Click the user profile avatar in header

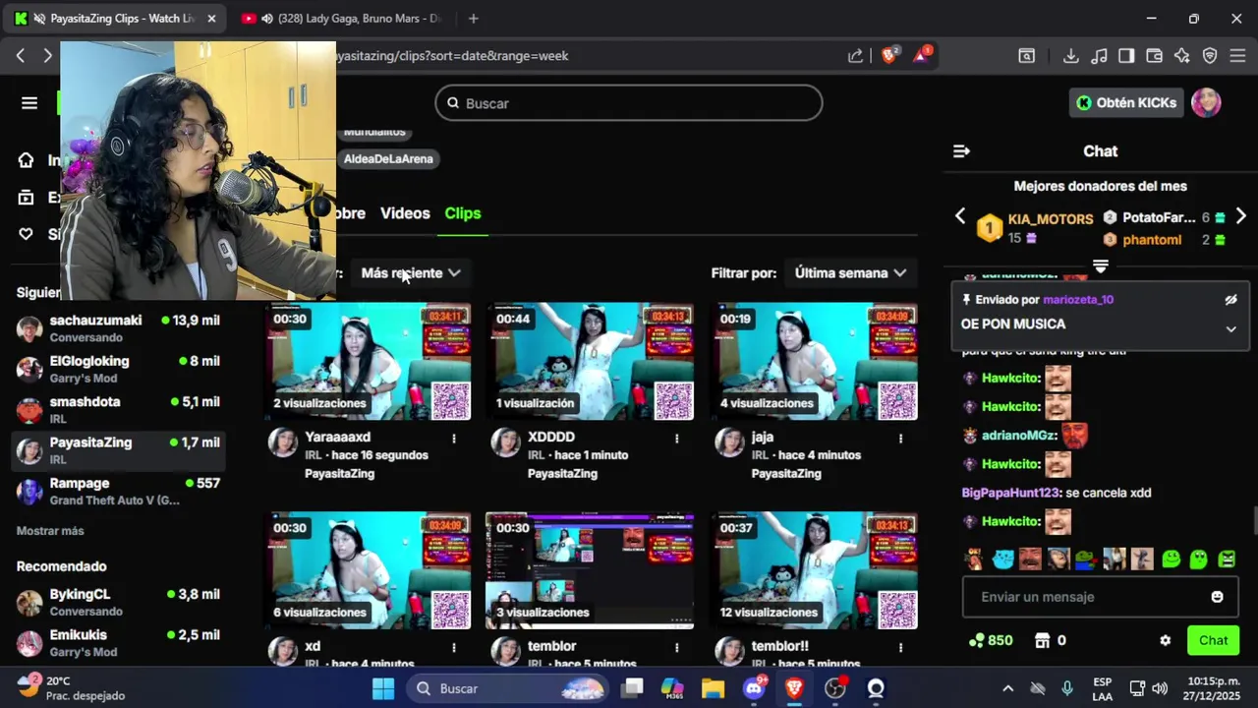pos(1206,102)
